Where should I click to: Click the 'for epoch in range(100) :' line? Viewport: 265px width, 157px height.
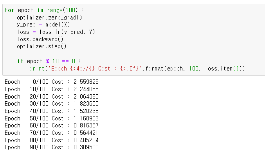coord(44,10)
